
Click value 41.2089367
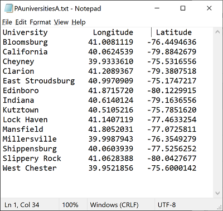(111, 71)
